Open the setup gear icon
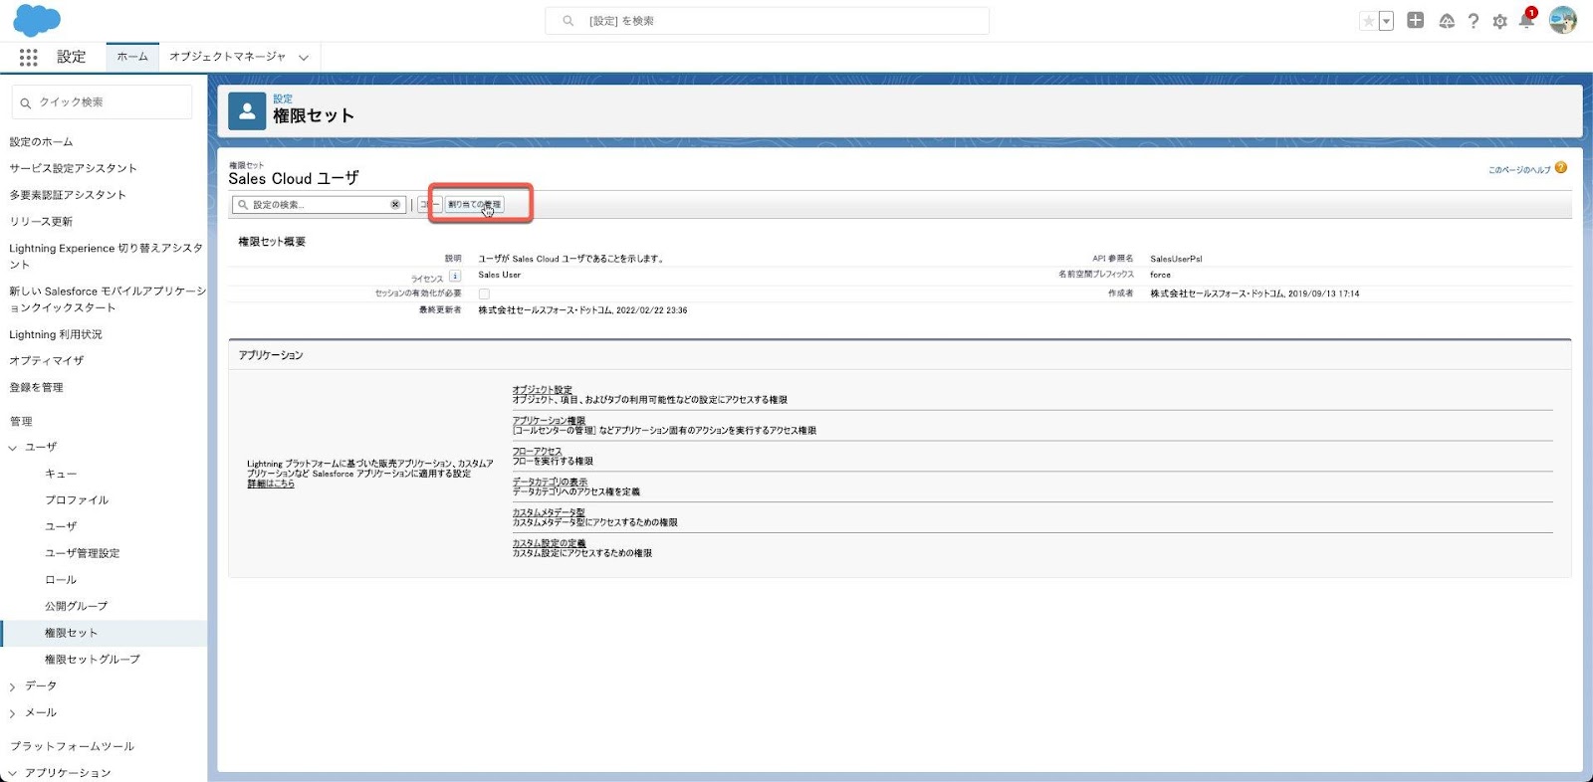The height and width of the screenshot is (782, 1593). [1499, 21]
